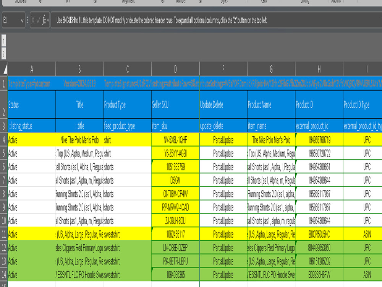Click the PartialUpdate cell in row 14
Screen dimensions: 382x287
[x=223, y=274]
